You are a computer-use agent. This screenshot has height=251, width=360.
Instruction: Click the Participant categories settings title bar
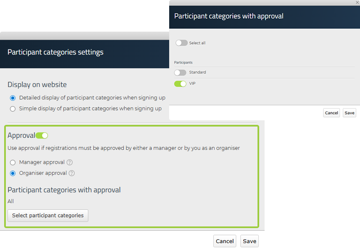pos(85,54)
